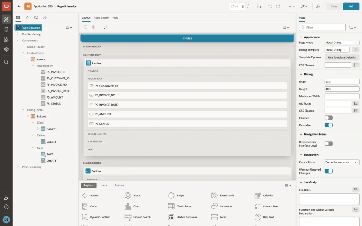Image resolution: width=362 pixels, height=226 pixels.
Task: Pick the Faceted Search region type
Action: (138, 217)
